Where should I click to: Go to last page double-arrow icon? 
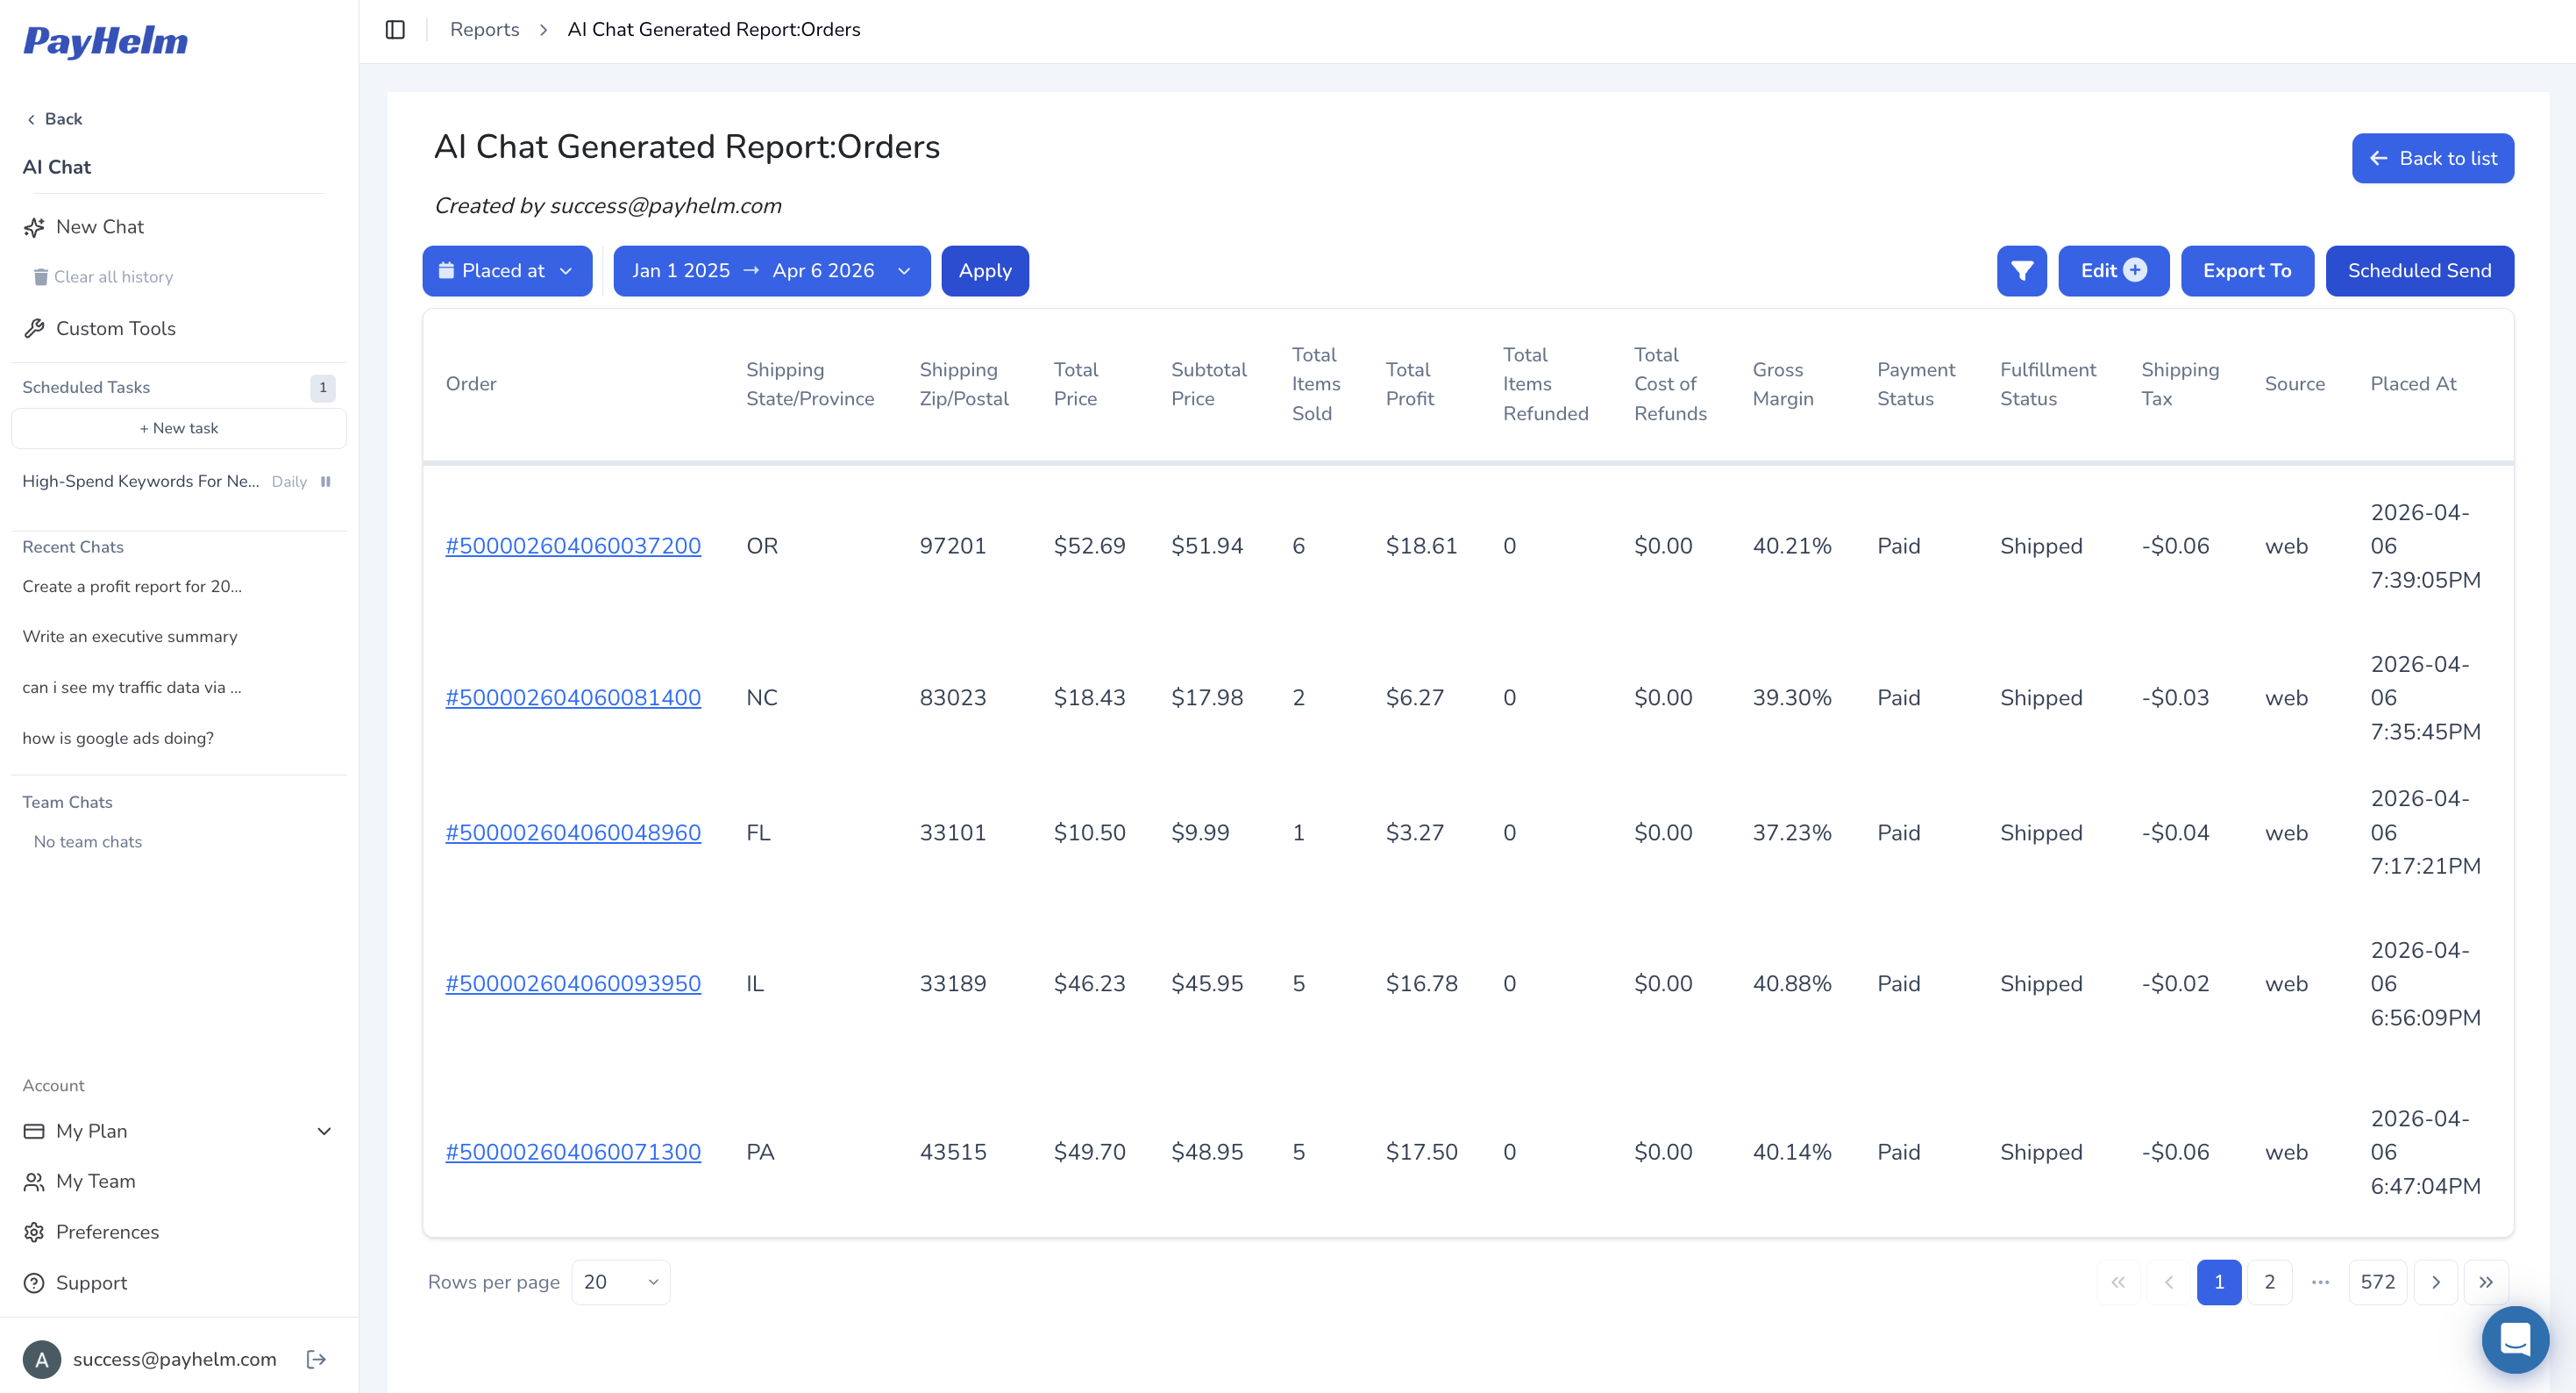[2485, 1282]
